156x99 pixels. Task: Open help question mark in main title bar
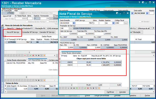pos(139,2)
